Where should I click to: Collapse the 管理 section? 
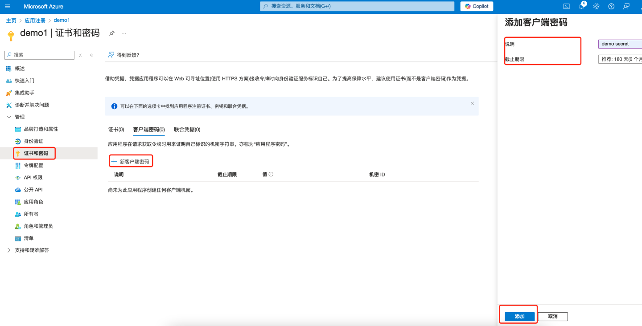tap(9, 117)
